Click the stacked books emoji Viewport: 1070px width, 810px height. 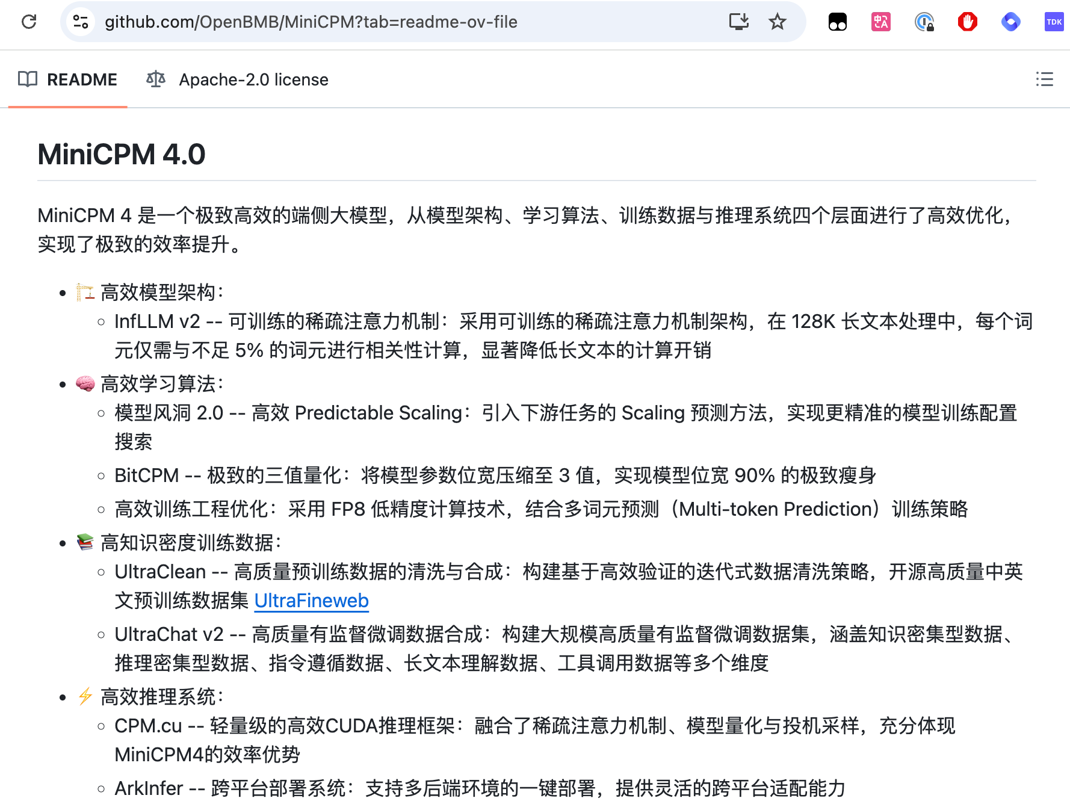tap(85, 543)
